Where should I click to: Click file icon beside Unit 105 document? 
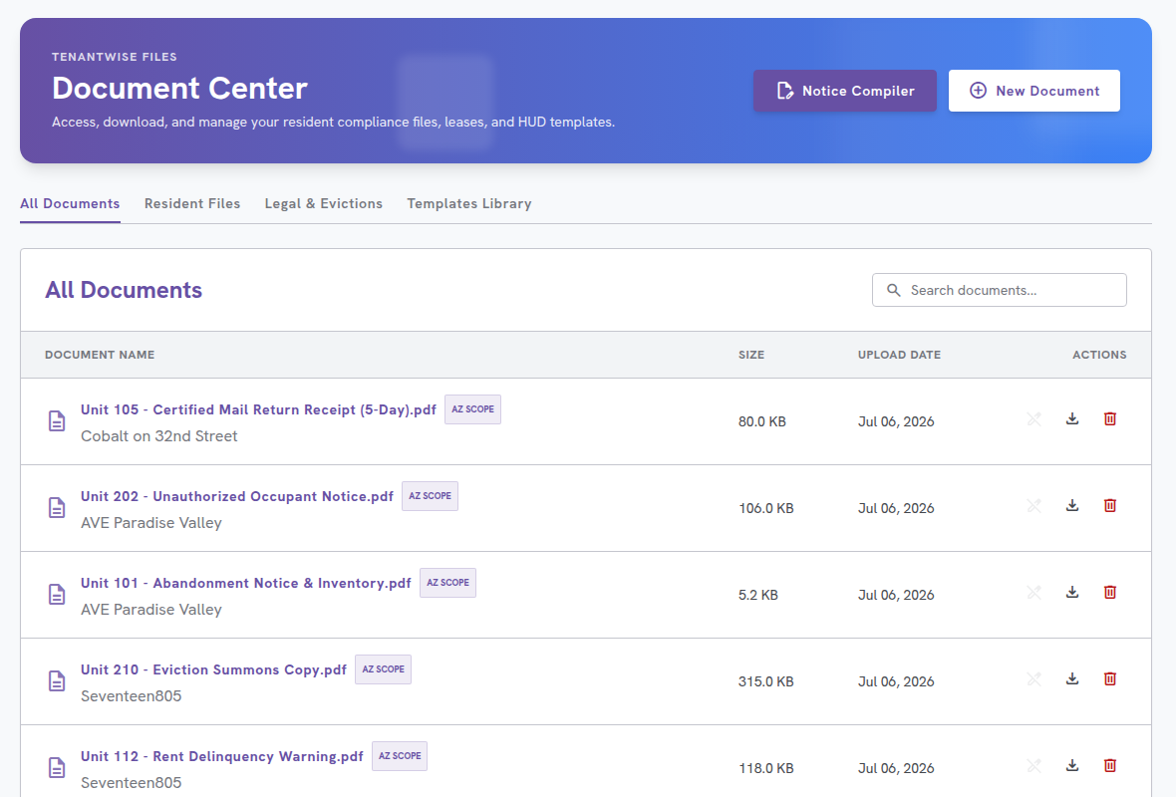click(x=57, y=421)
